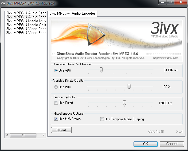This screenshot has height=151, width=188.
Task: Click the 64 KBits/s bitrate value
Action: pyautogui.click(x=171, y=70)
